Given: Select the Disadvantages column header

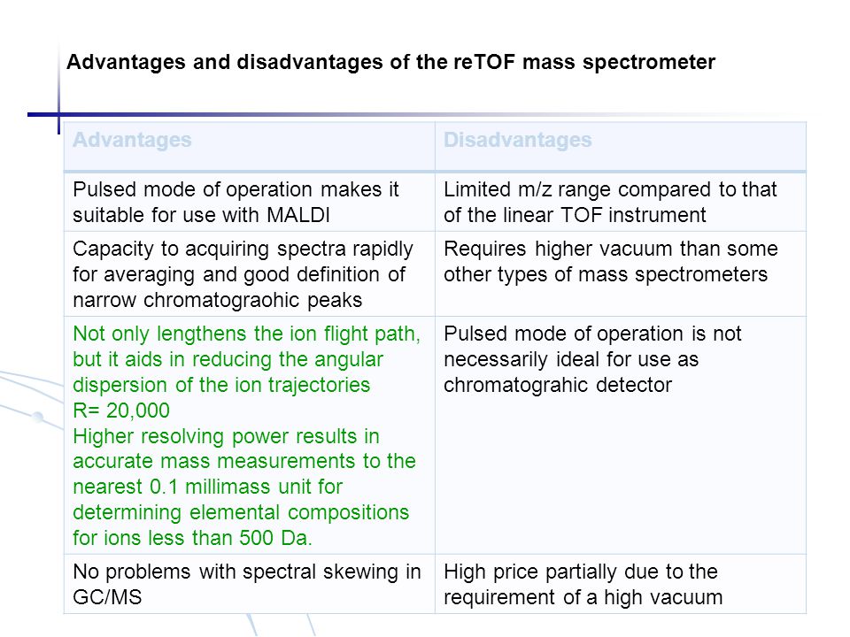Looking at the screenshot, I should click(x=621, y=146).
